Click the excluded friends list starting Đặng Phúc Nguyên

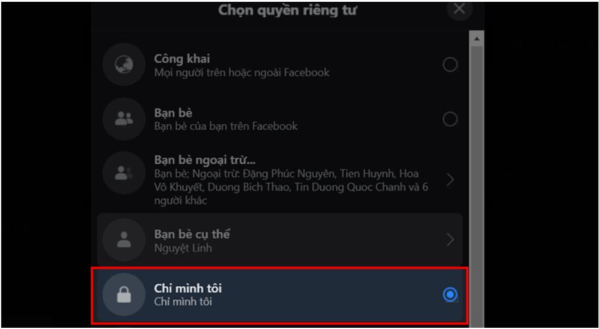click(291, 187)
